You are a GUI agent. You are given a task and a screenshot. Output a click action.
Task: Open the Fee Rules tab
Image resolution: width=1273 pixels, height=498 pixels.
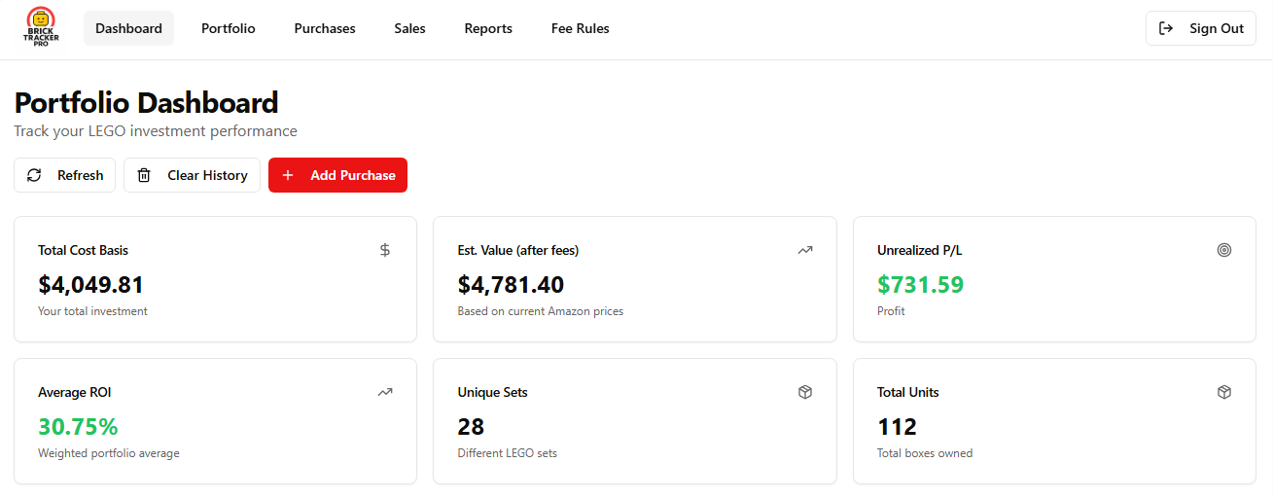tap(581, 28)
